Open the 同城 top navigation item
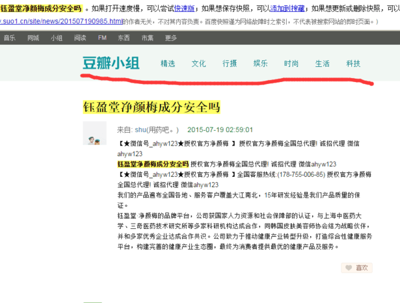Viewport: 400px width, 303px height. coord(33,38)
